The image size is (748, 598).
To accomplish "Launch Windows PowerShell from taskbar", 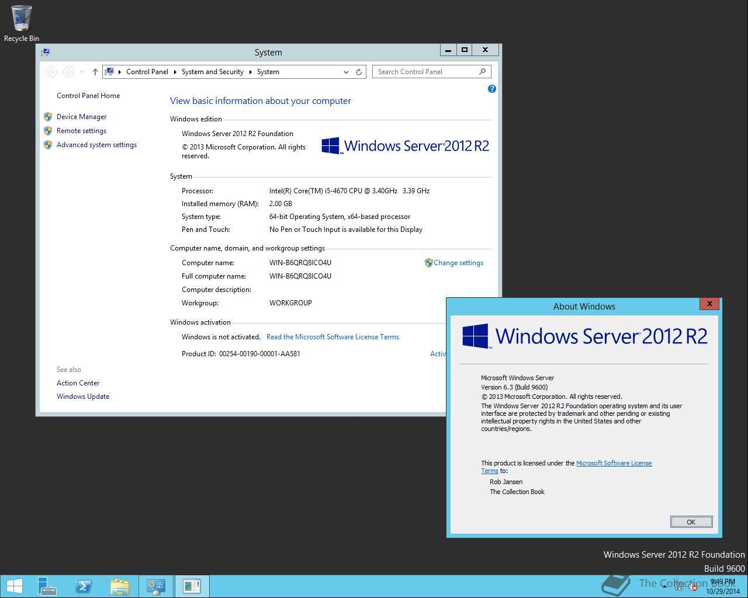I will [84, 586].
